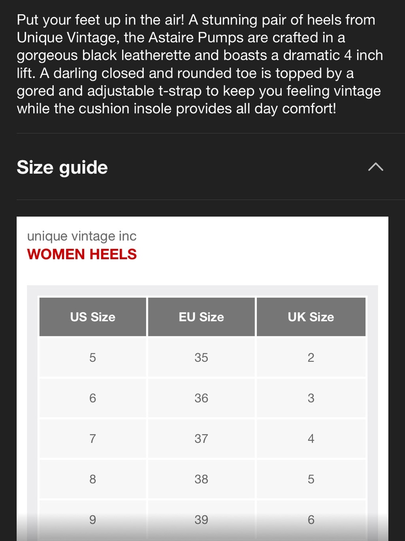Screen dimensions: 405x541
Task: Click EU size 35 cell
Action: coord(201,358)
